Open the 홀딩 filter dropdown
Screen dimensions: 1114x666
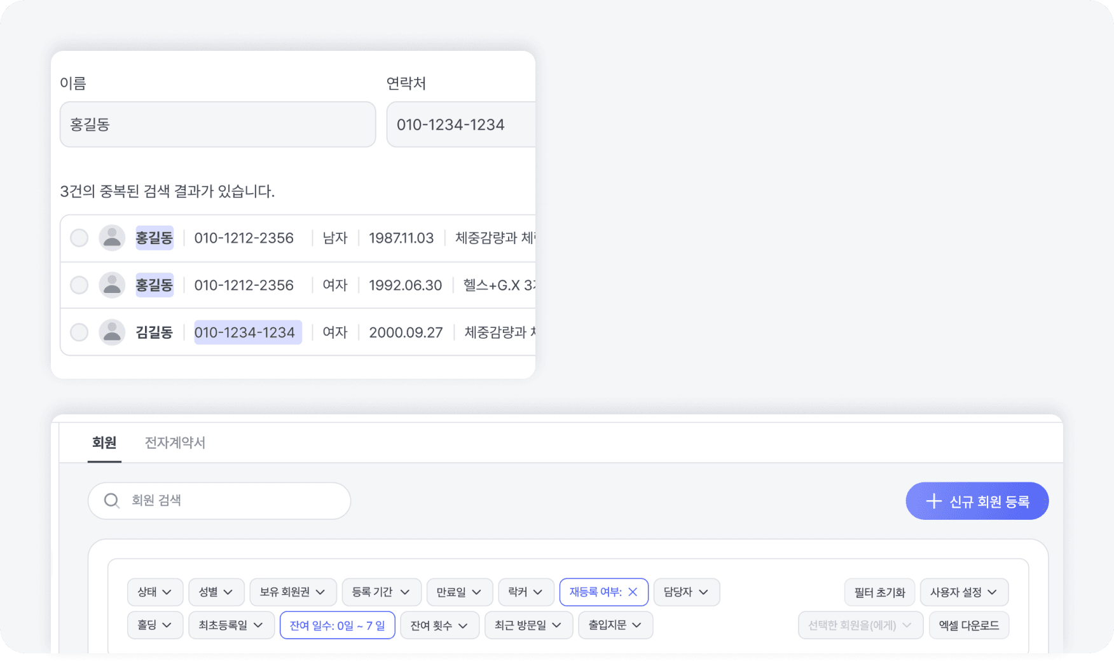(155, 625)
